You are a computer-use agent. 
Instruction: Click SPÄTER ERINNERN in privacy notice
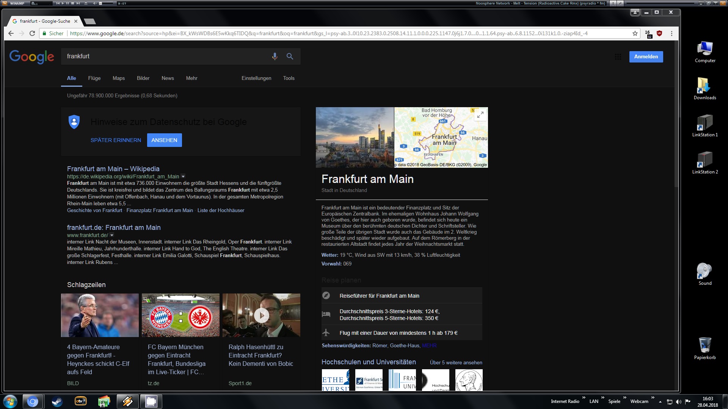pos(116,140)
